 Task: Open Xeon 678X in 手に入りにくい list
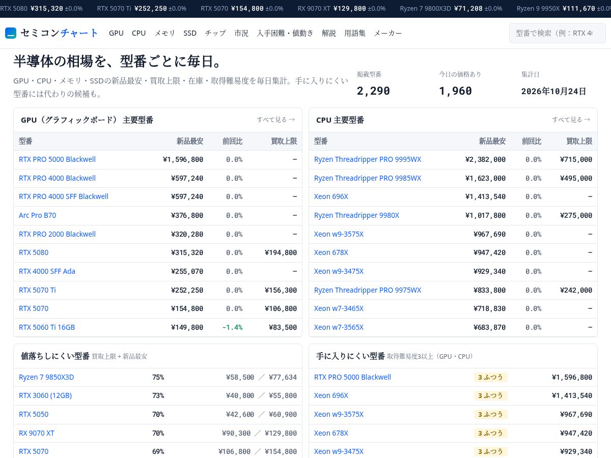331,433
